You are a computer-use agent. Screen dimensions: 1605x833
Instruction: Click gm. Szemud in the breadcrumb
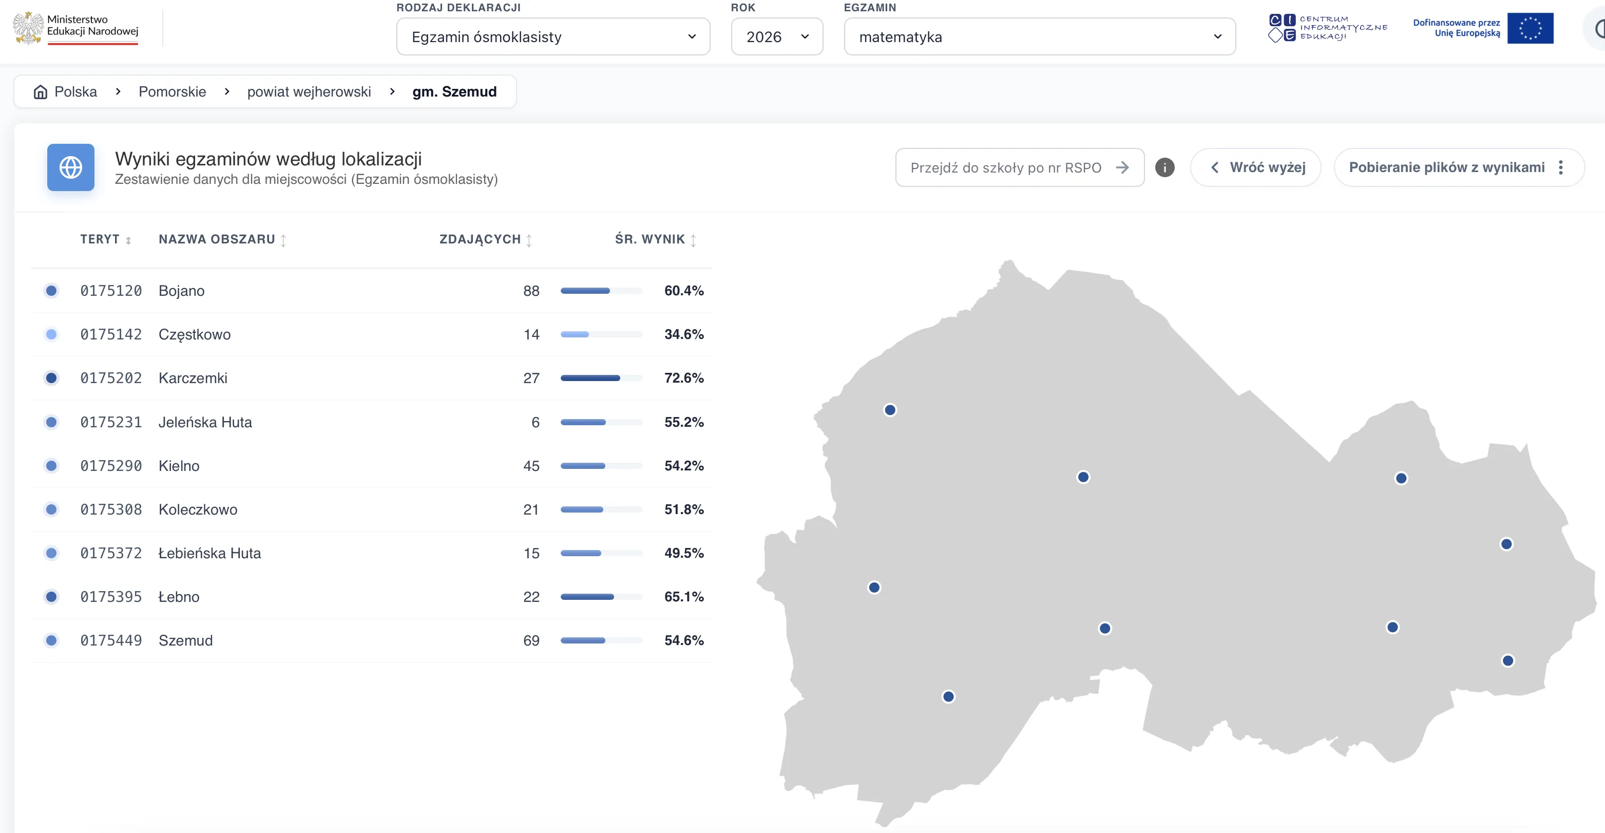click(x=454, y=92)
